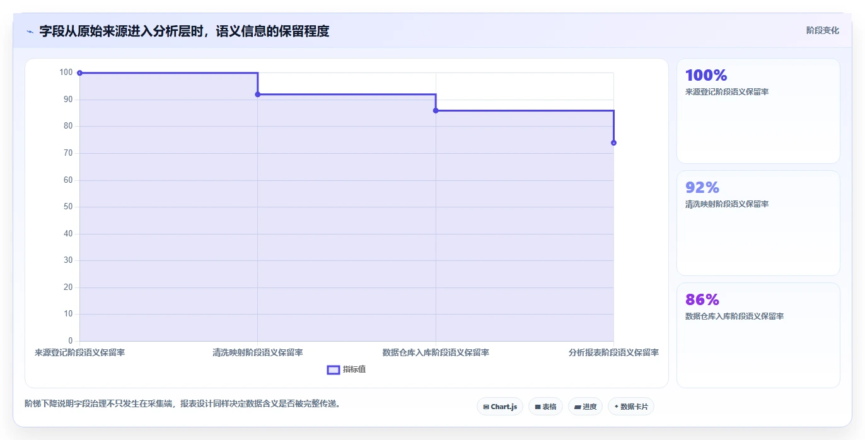Click the 进度 tag icon
Image resolution: width=865 pixels, height=440 pixels.
[x=578, y=407]
